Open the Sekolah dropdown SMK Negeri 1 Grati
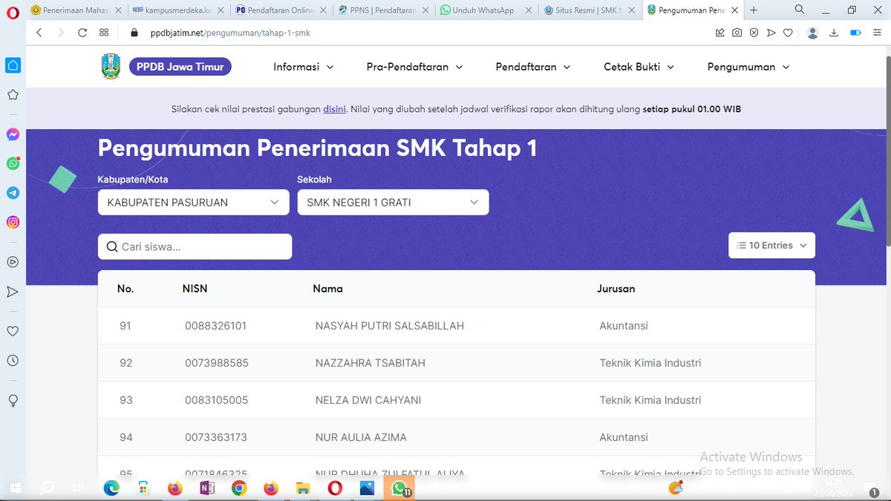Image resolution: width=891 pixels, height=501 pixels. coord(393,203)
